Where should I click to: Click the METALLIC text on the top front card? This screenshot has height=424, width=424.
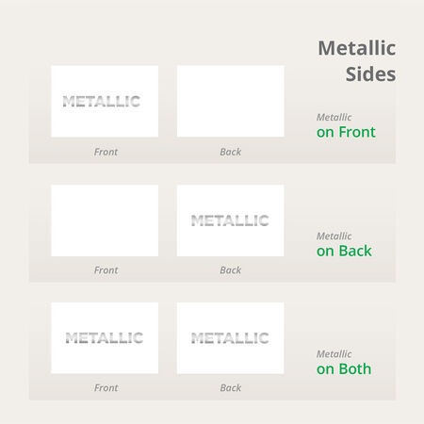point(102,102)
